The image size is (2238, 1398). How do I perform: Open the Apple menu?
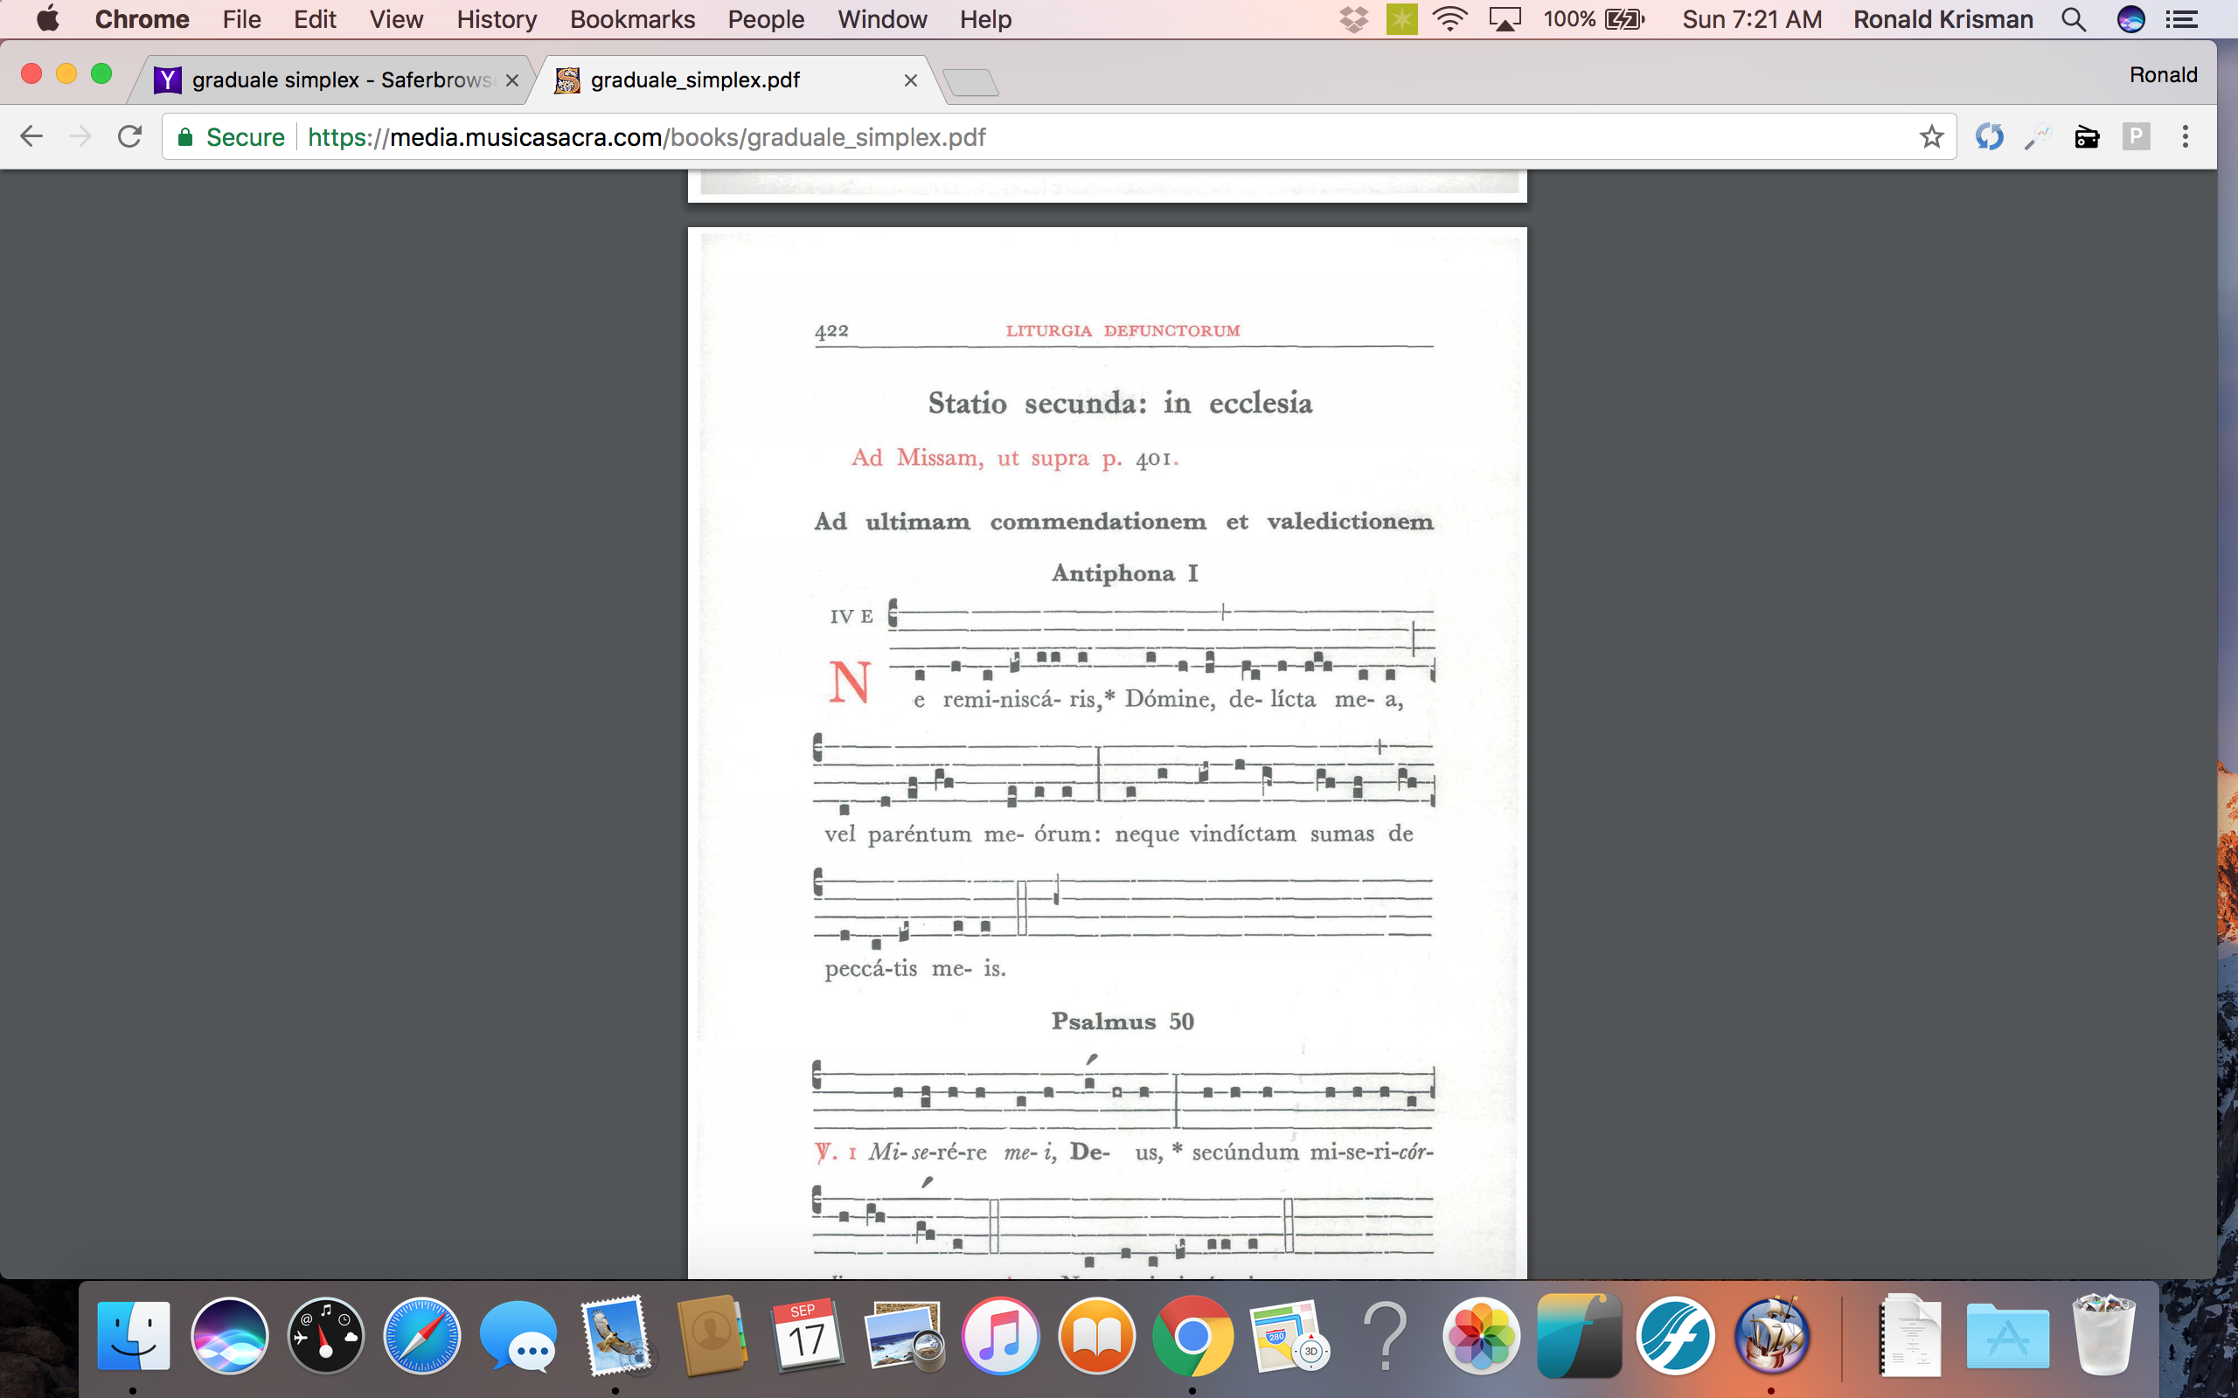48,19
